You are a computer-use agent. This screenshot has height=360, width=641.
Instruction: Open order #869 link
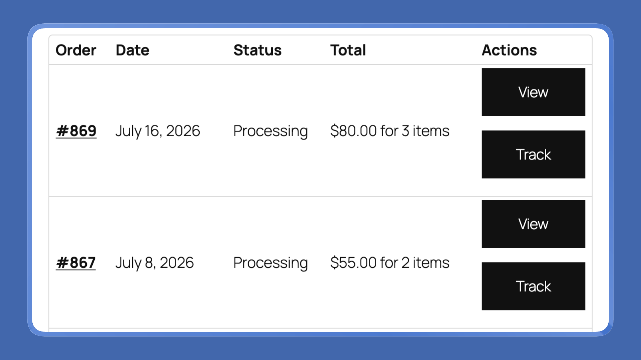tap(76, 131)
